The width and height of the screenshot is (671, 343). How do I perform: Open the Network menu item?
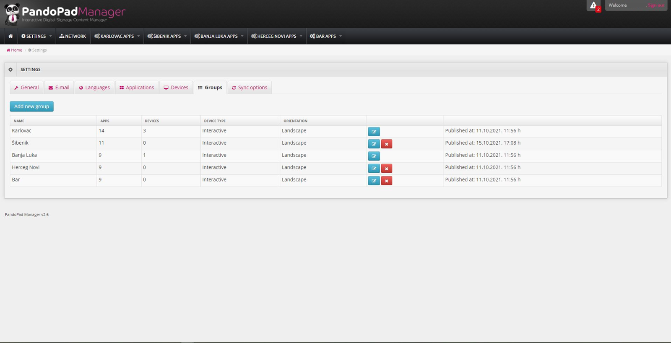point(73,36)
